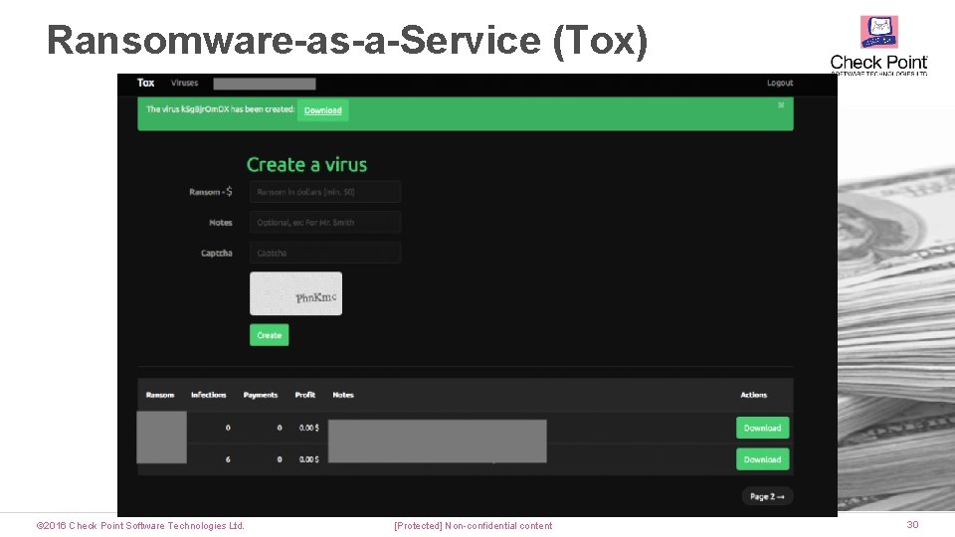955x537 pixels.
Task: Dismiss the green virus created alert
Action: [x=781, y=105]
